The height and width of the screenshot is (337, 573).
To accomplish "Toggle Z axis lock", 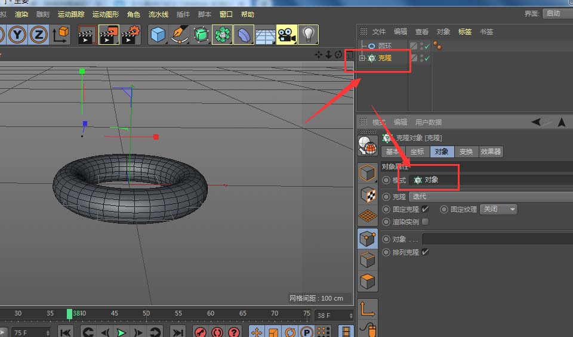I will click(x=39, y=35).
